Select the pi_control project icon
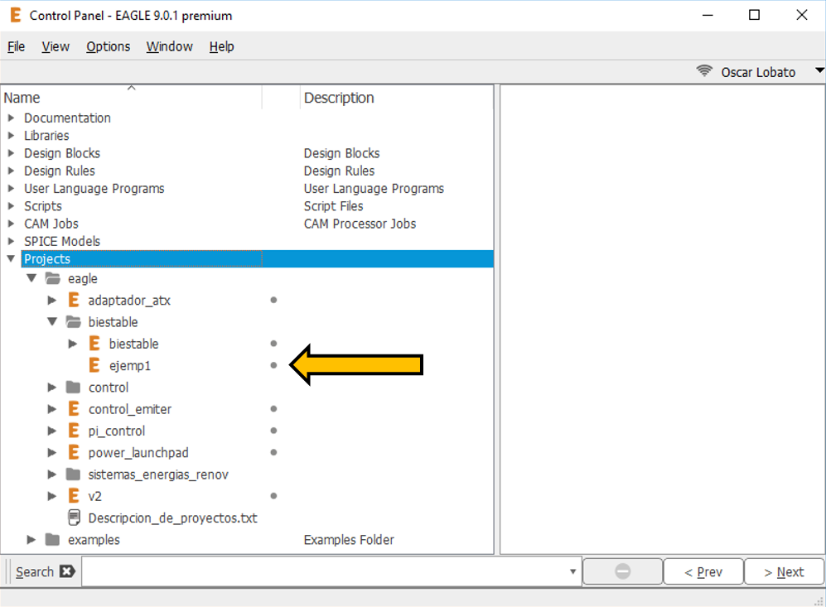 pyautogui.click(x=74, y=431)
